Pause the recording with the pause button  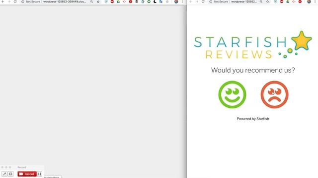(x=40, y=174)
